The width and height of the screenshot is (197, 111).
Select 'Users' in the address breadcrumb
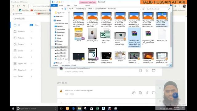coord(90,9)
